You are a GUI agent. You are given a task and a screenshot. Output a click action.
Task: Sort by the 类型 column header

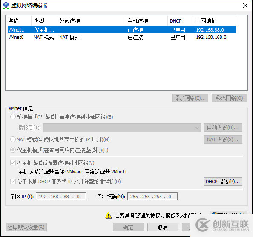point(44,21)
